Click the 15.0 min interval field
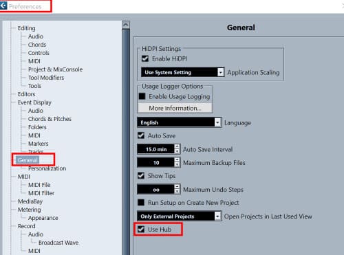The width and height of the screenshot is (344, 255). coord(155,149)
